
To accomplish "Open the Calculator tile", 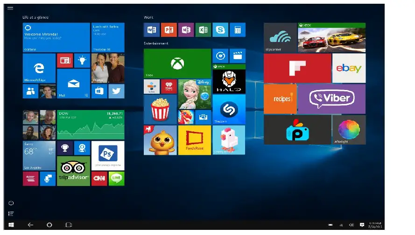I will (x=238, y=29).
